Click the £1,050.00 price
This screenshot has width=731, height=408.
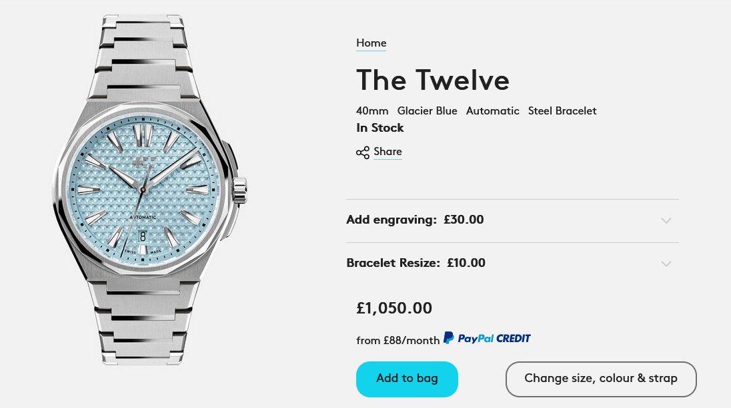tap(394, 308)
